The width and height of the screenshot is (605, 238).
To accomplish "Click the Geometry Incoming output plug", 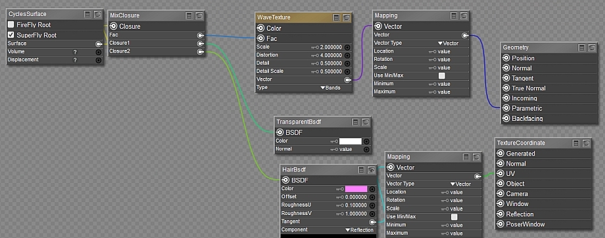I will (506, 98).
